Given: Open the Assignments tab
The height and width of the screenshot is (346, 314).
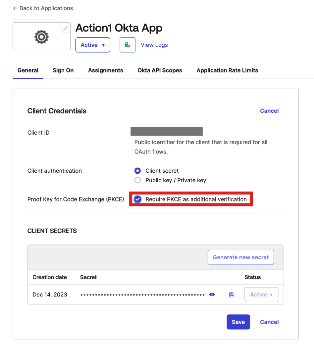Looking at the screenshot, I should click(105, 70).
